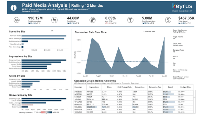The height and width of the screenshot is (115, 203).
Task: Click the $457.35K Total Spend value
Action: click(186, 18)
